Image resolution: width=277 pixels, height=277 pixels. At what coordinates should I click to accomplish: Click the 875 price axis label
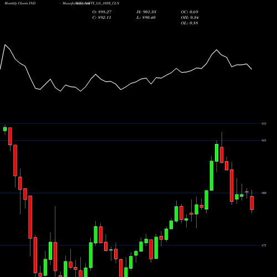(264, 245)
